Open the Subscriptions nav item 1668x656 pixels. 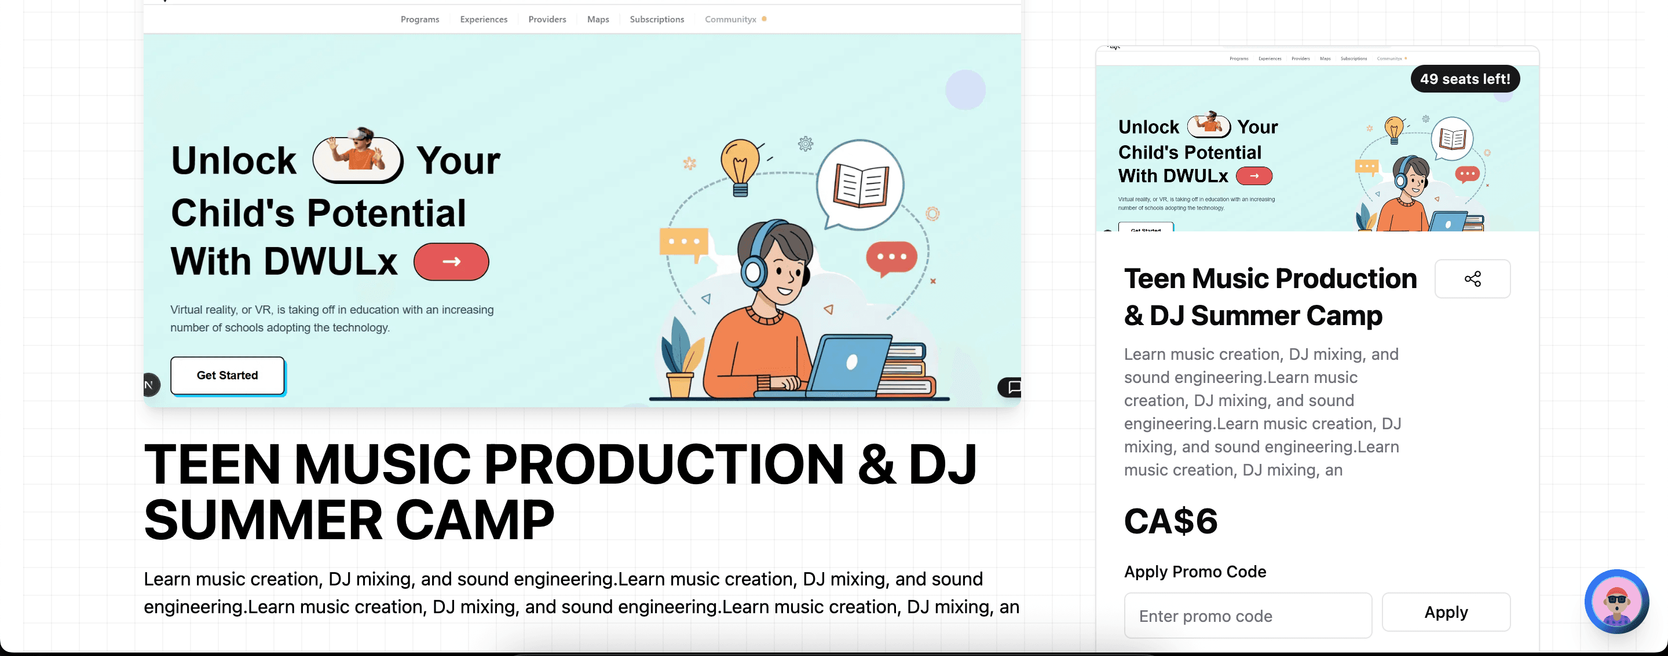[657, 20]
